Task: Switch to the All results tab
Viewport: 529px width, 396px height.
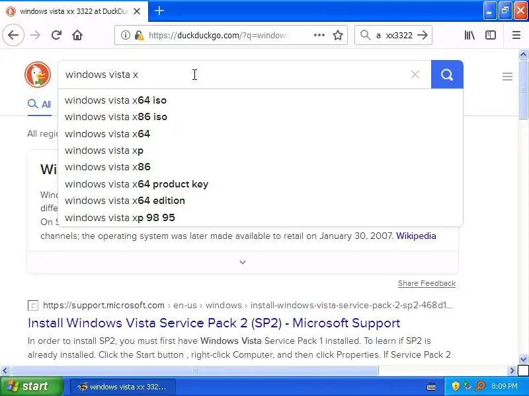Action: (40, 104)
